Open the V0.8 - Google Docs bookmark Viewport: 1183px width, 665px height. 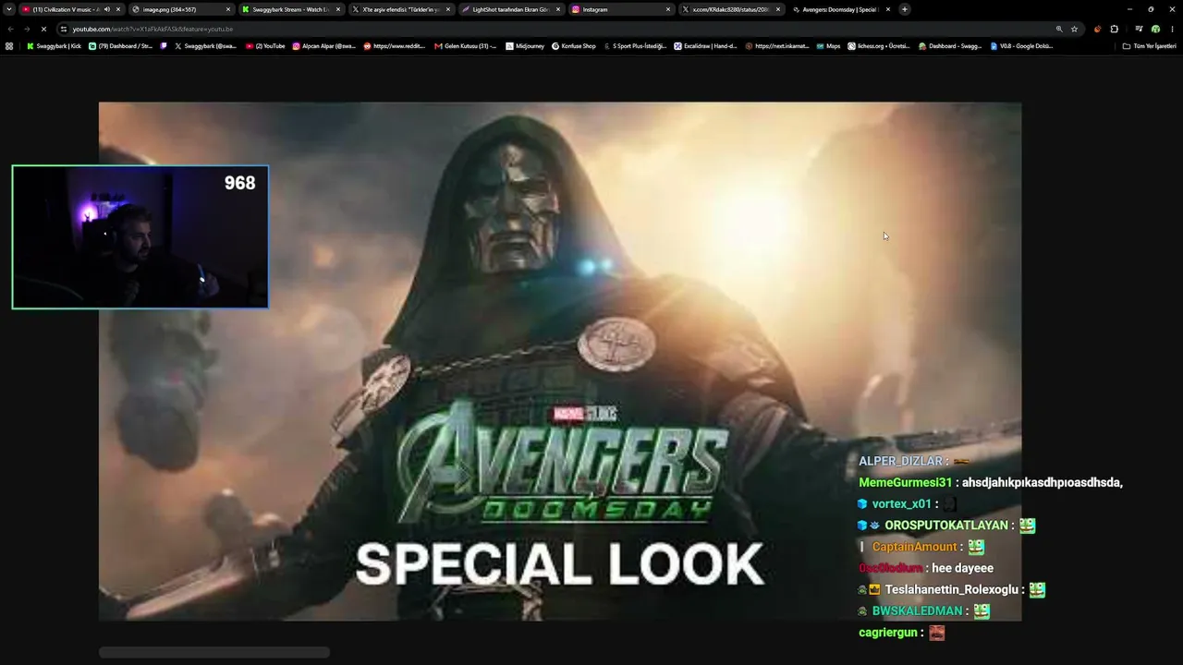(x=1021, y=45)
